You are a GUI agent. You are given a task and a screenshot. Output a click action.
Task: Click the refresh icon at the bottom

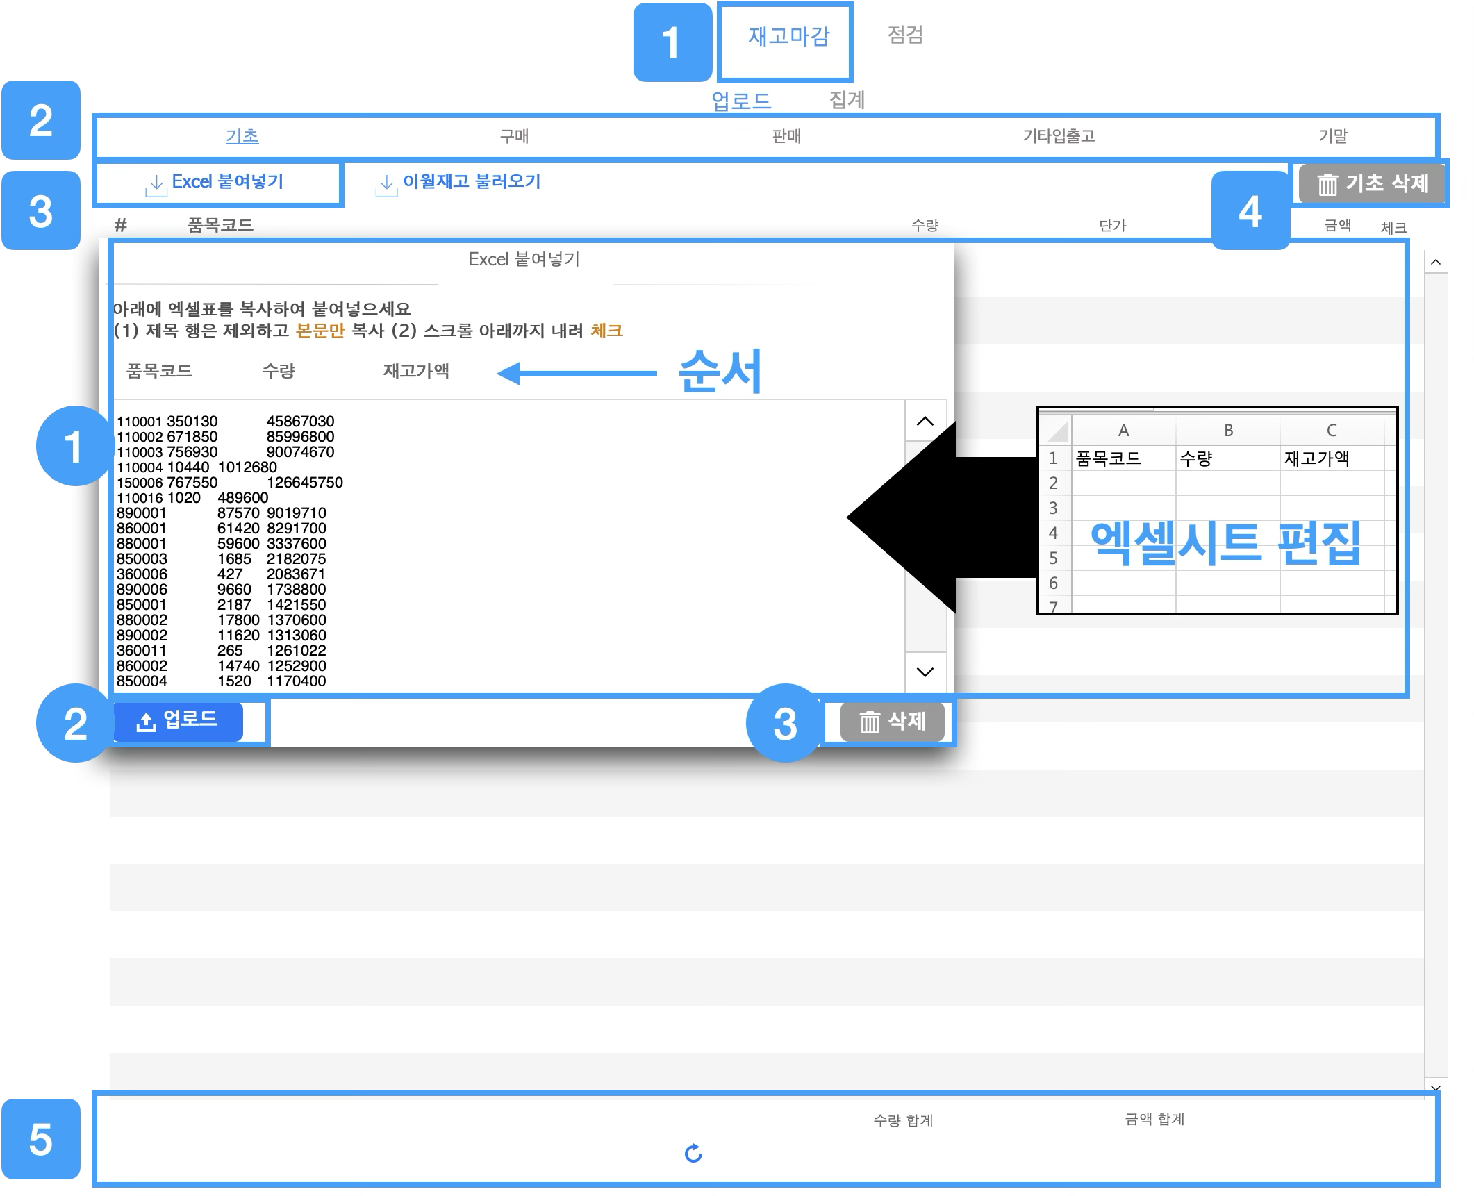pos(693,1154)
